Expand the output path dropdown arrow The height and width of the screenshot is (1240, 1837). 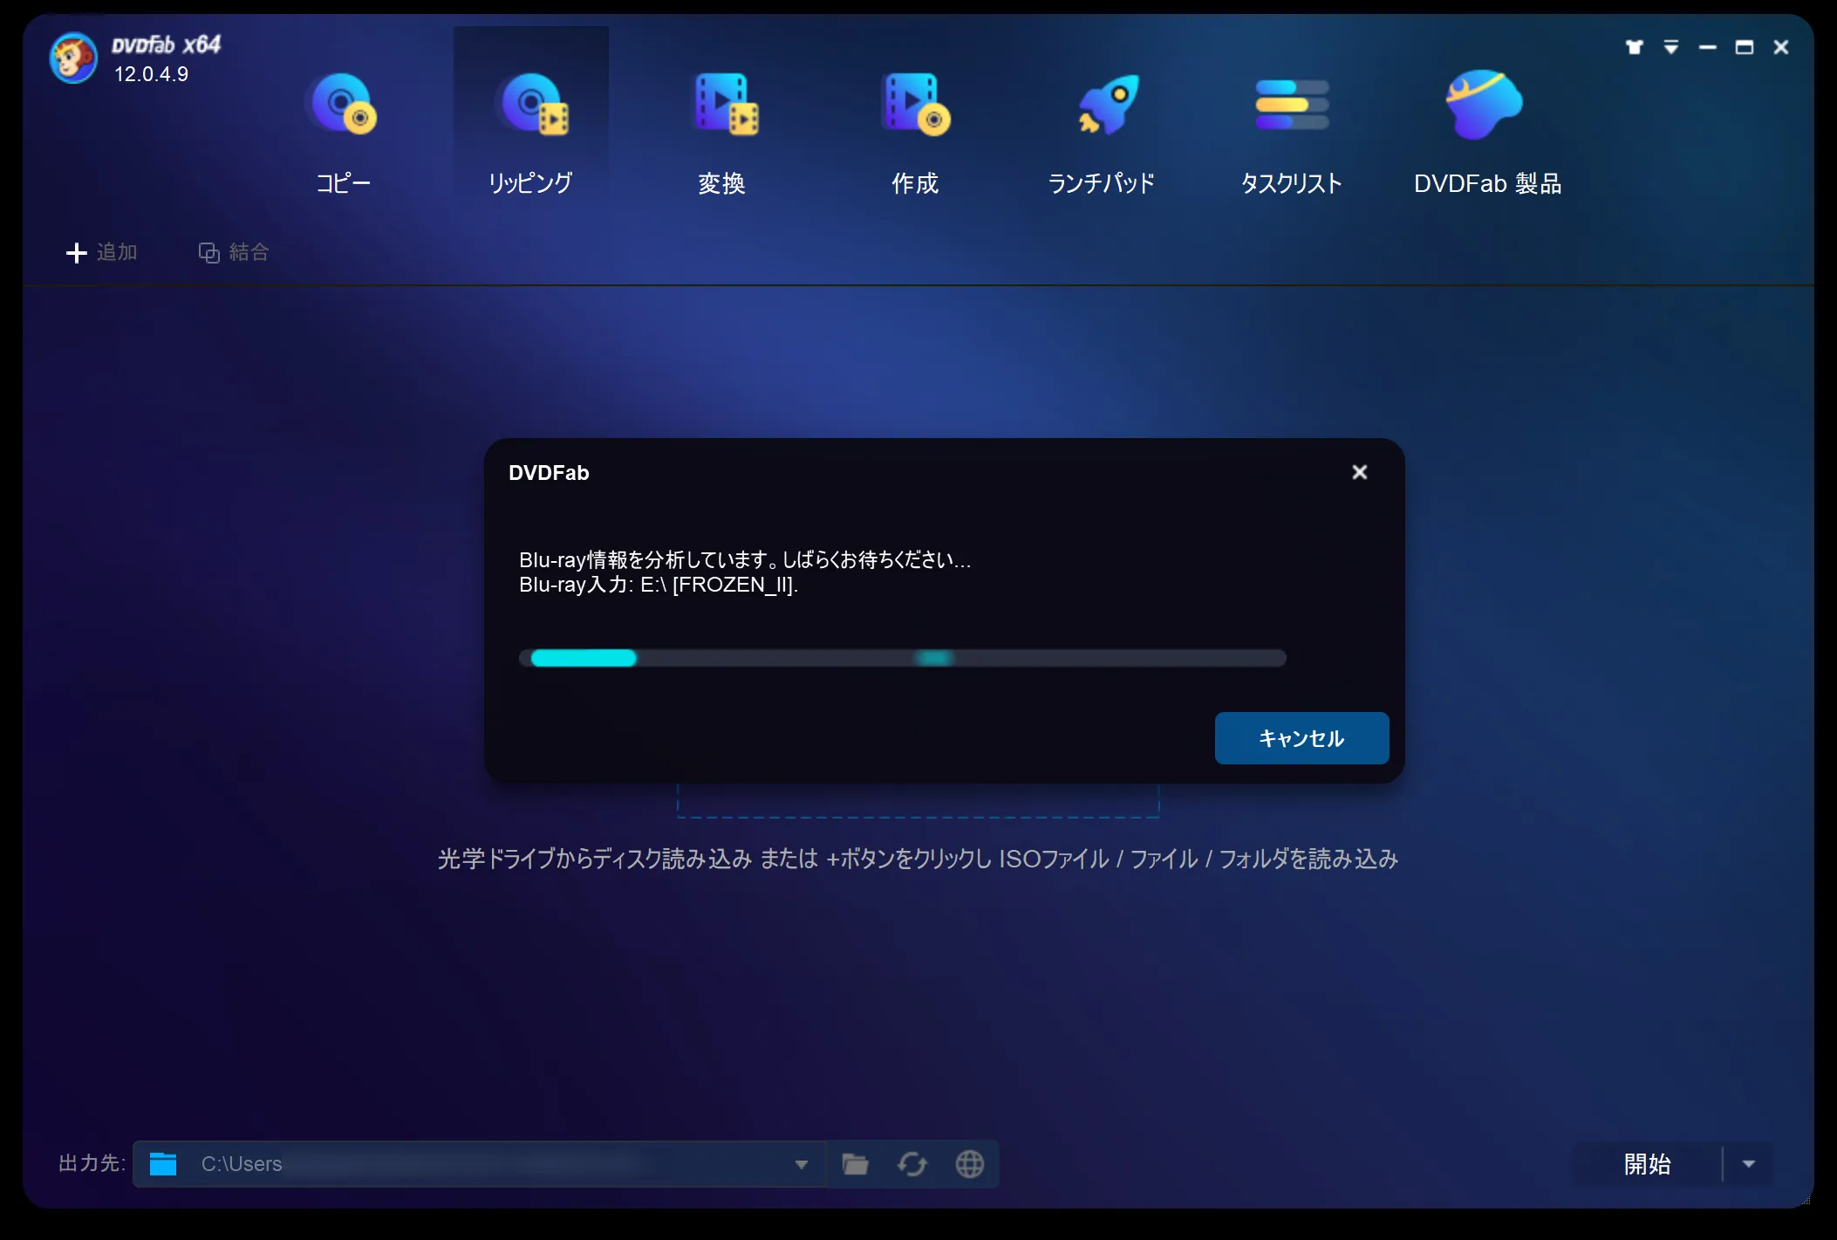[801, 1164]
